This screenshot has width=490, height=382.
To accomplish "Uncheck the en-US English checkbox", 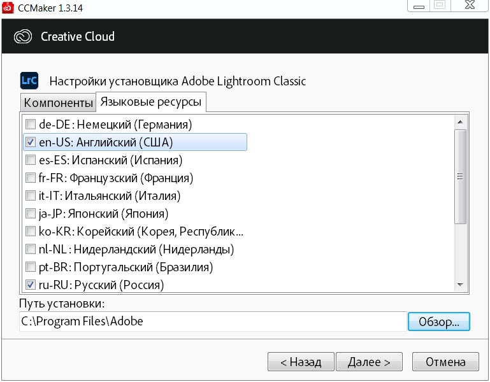I will click(x=31, y=142).
